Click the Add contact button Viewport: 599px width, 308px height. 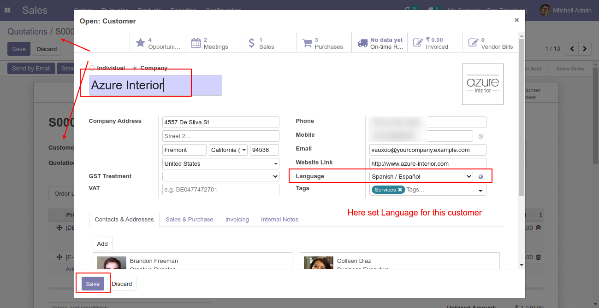(102, 244)
